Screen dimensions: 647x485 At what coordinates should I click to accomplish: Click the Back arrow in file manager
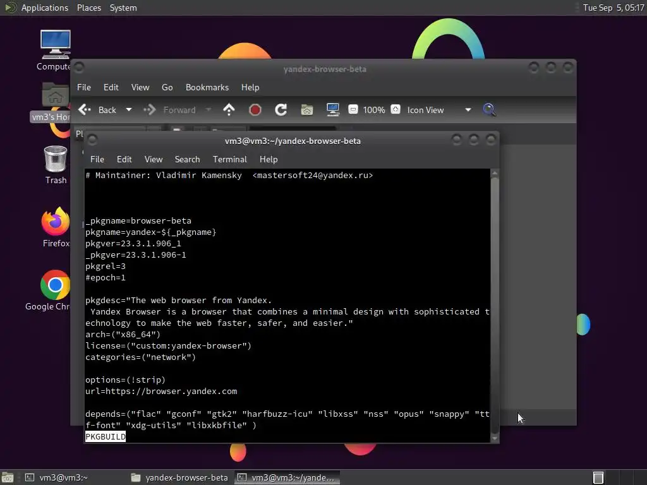tap(85, 110)
